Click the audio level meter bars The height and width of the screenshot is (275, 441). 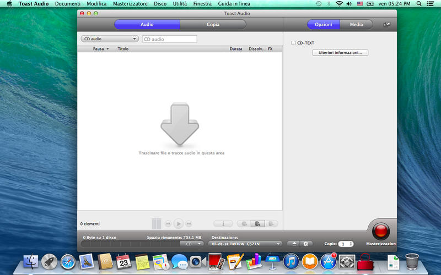[157, 224]
